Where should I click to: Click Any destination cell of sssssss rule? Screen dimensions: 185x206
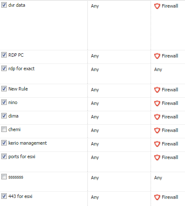(x=158, y=178)
